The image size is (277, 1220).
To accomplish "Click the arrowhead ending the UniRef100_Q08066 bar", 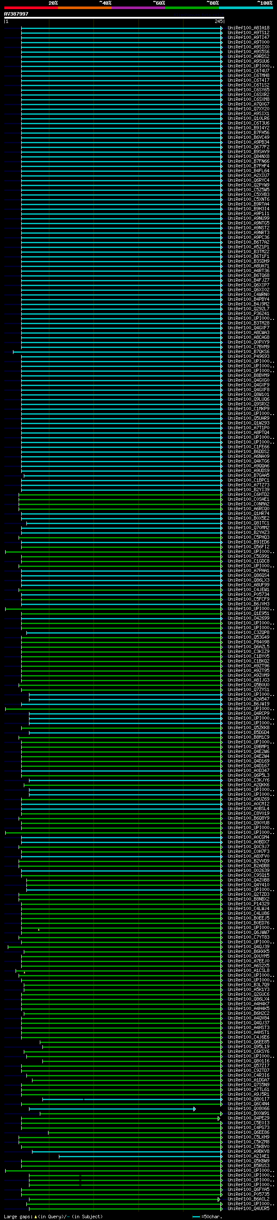I will click(194, 1109).
